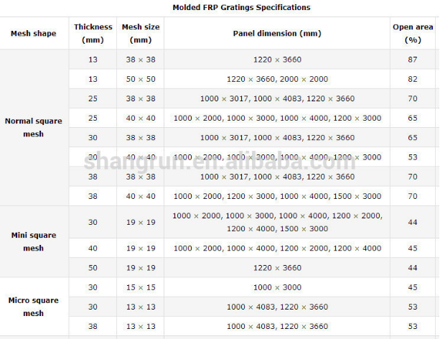The height and width of the screenshot is (339, 440).
Task: Click '13 × 13' in the thickness 30 row
Action: (x=141, y=307)
